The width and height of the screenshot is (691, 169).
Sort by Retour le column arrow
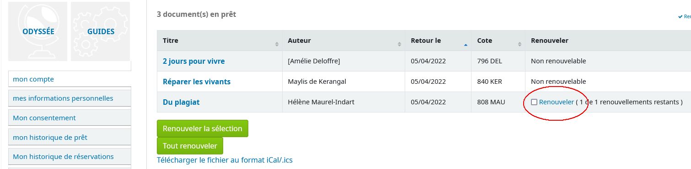(466, 45)
